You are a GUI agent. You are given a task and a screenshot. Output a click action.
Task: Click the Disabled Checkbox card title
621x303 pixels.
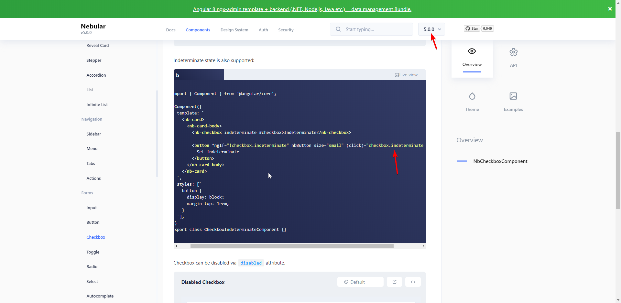[x=203, y=282]
